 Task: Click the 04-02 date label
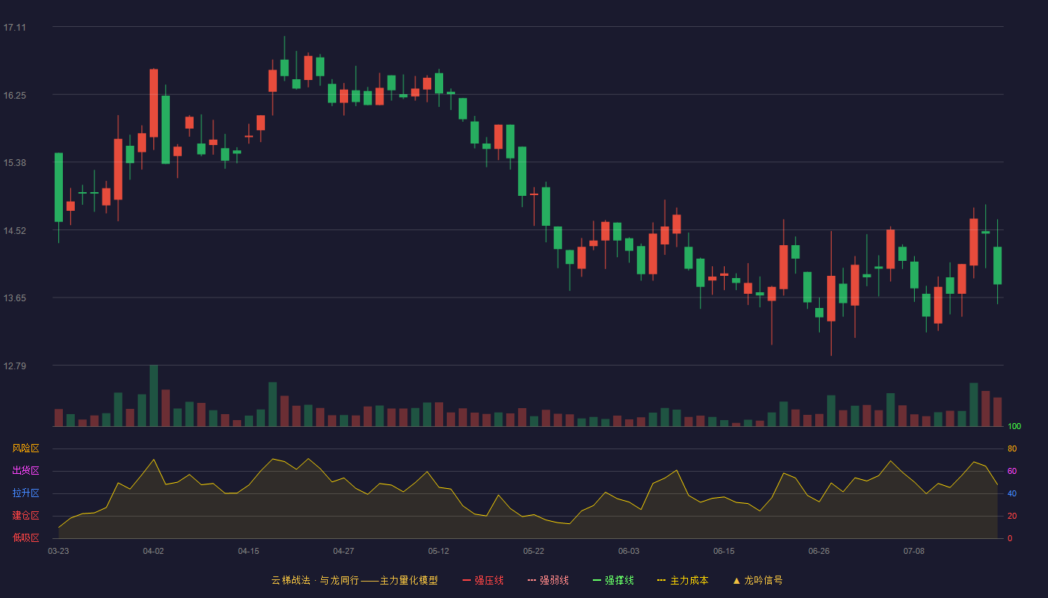[x=153, y=551]
